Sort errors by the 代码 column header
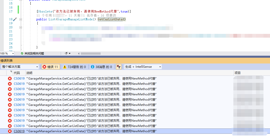This screenshot has width=270, height=137. tap(17, 73)
